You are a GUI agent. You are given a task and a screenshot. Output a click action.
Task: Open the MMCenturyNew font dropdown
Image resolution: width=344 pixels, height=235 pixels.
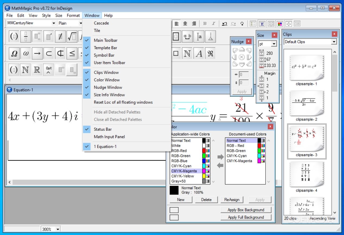[x=53, y=23]
